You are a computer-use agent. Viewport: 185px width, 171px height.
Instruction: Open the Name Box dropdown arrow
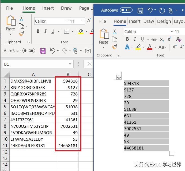pyautogui.click(x=70, y=64)
